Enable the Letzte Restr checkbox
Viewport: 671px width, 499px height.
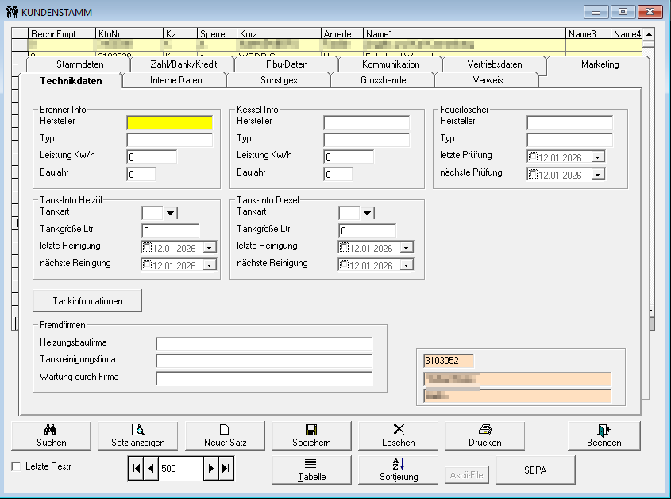click(x=17, y=467)
